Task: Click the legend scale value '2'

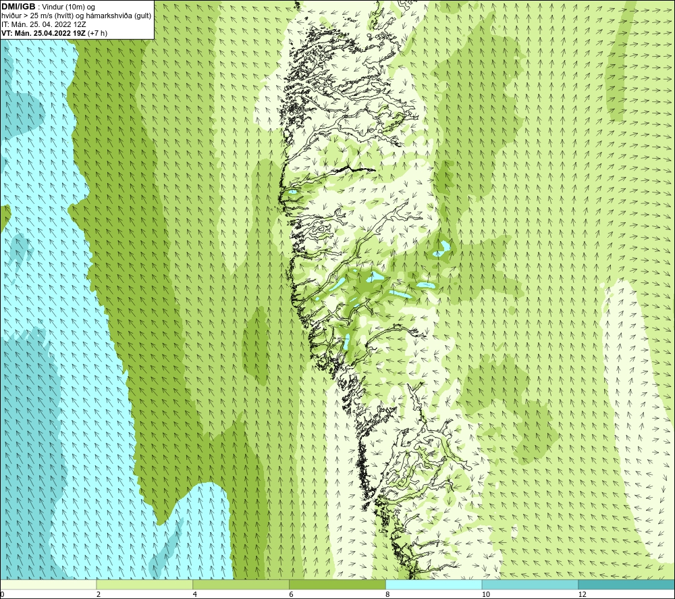Action: coord(99,594)
